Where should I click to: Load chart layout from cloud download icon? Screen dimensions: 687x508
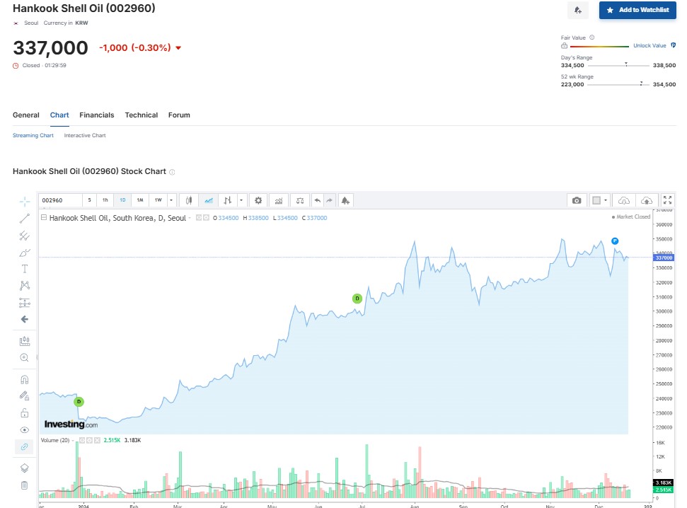click(x=624, y=200)
